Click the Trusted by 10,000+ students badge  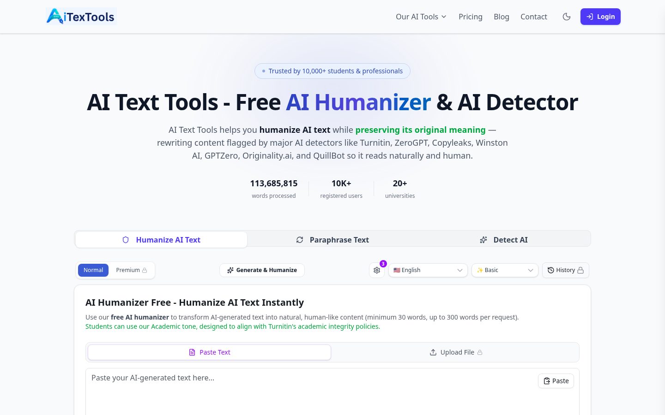pyautogui.click(x=332, y=71)
